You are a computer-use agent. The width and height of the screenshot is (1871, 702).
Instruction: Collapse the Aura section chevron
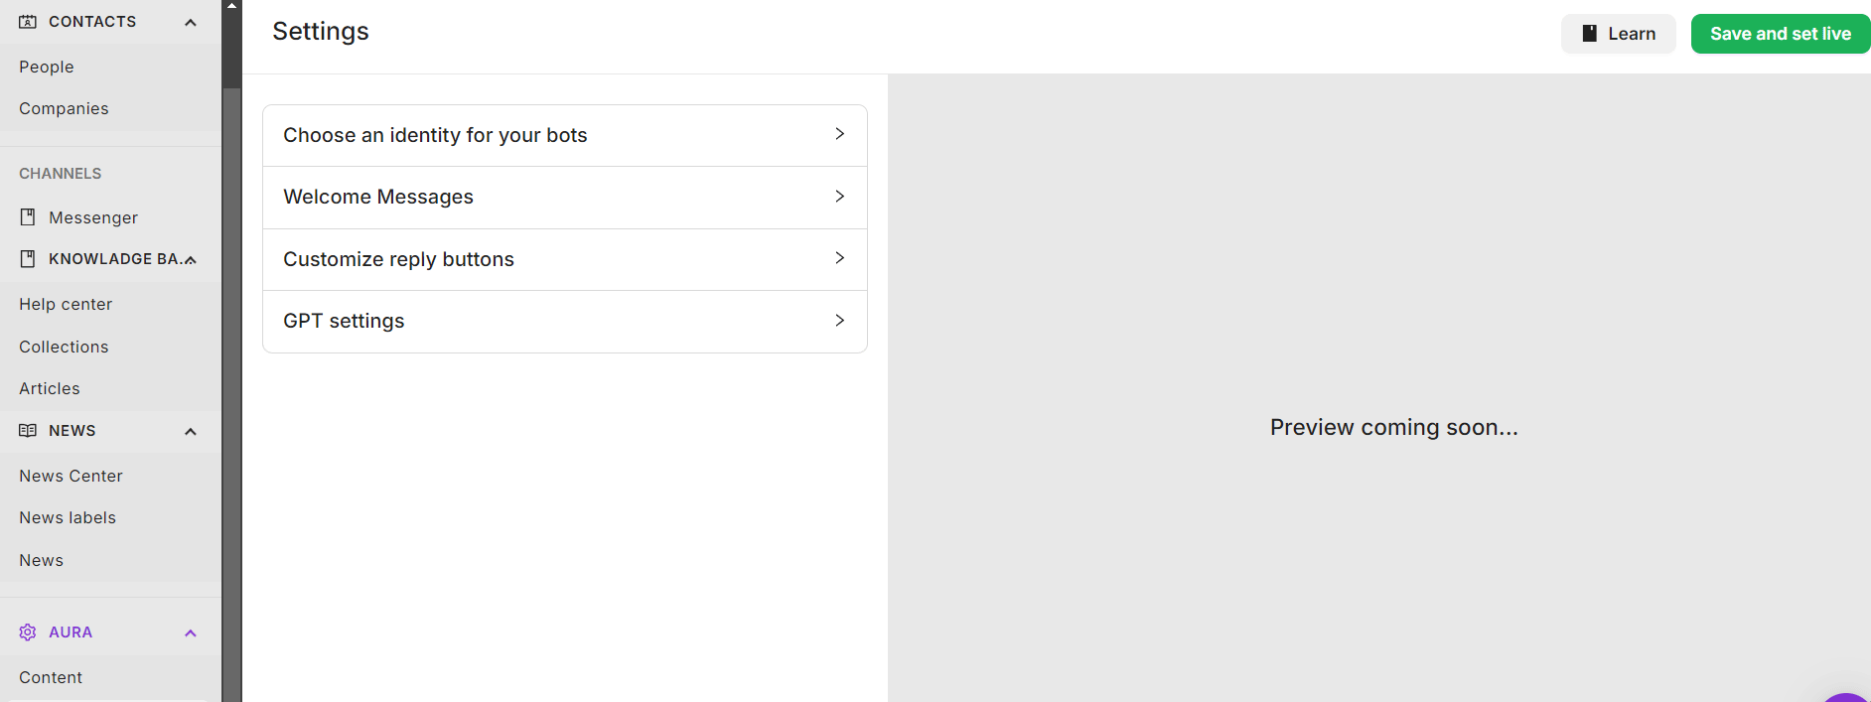click(x=191, y=632)
